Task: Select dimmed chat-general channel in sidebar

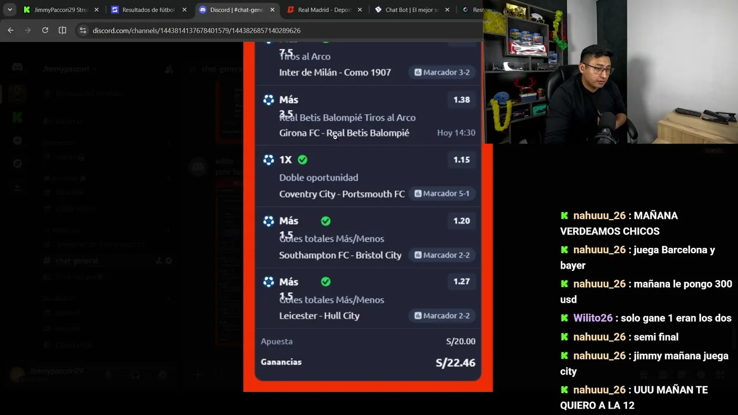Action: (77, 261)
